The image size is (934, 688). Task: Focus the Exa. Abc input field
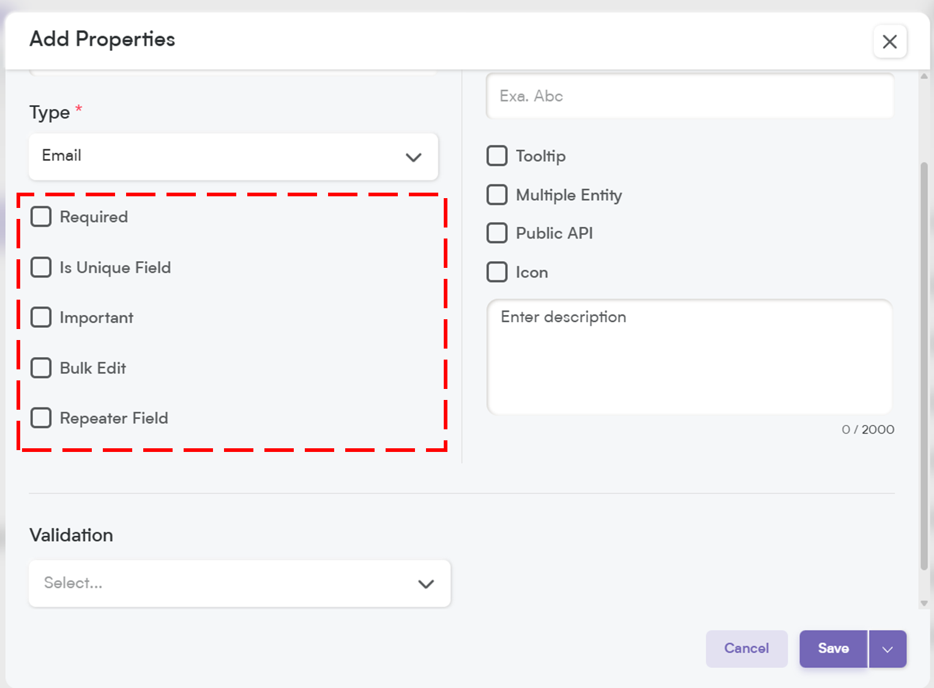click(690, 96)
